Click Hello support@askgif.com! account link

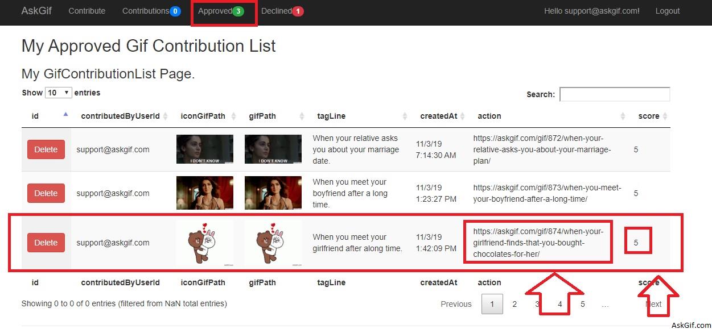click(x=592, y=11)
